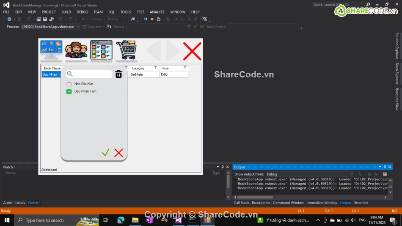Click the Break All pause icon
Image resolution: width=402 pixels, height=226 pixels.
point(146,19)
